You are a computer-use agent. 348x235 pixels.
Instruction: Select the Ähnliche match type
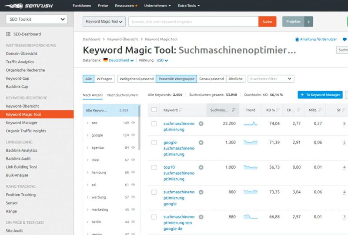coord(236,79)
